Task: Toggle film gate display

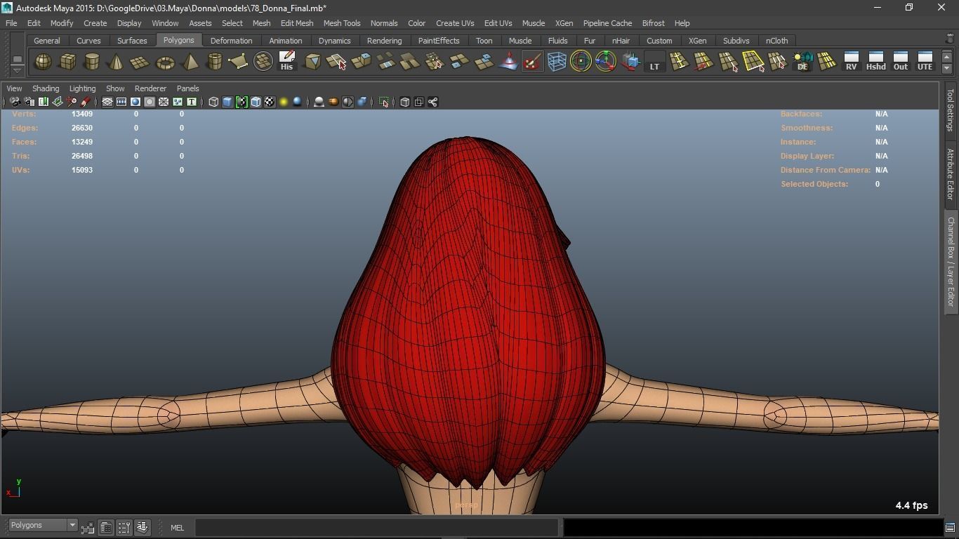Action: [x=121, y=102]
